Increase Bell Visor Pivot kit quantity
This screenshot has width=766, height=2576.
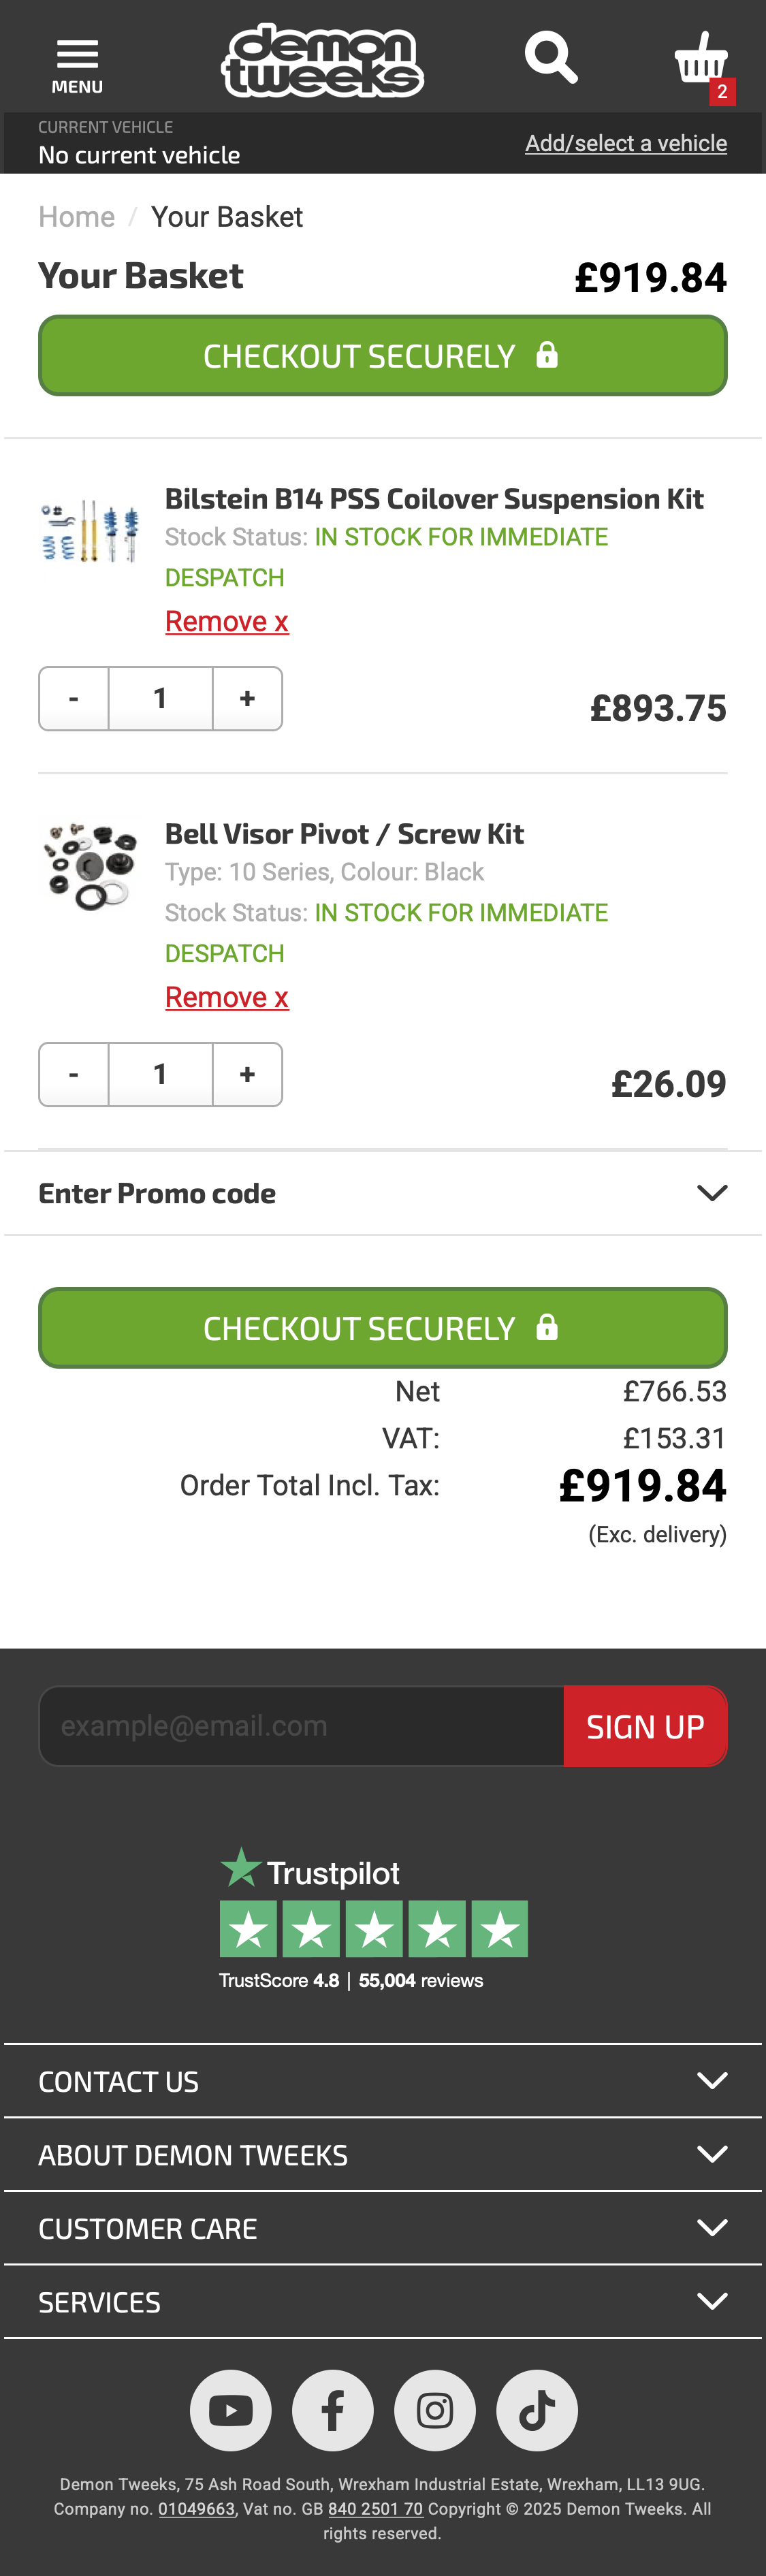point(247,1074)
